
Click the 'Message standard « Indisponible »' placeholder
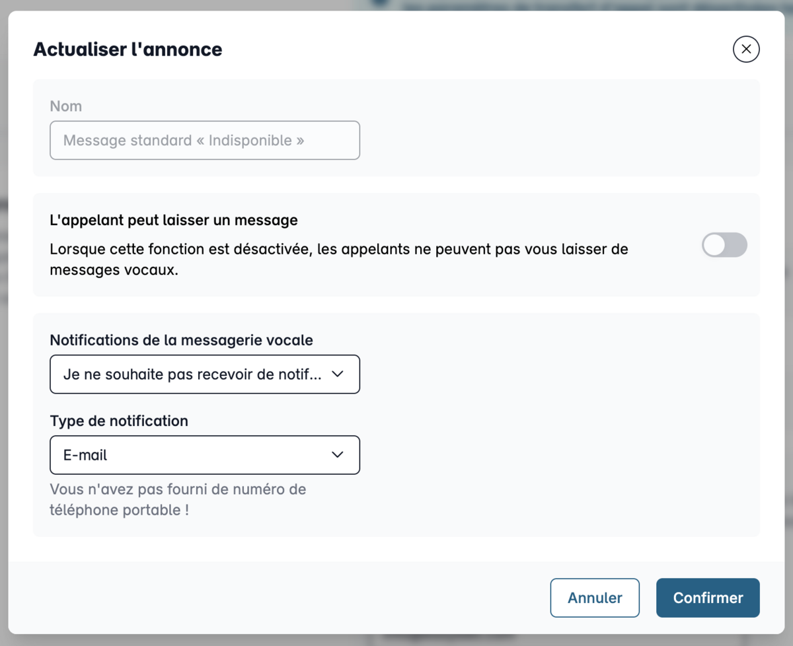pos(184,141)
